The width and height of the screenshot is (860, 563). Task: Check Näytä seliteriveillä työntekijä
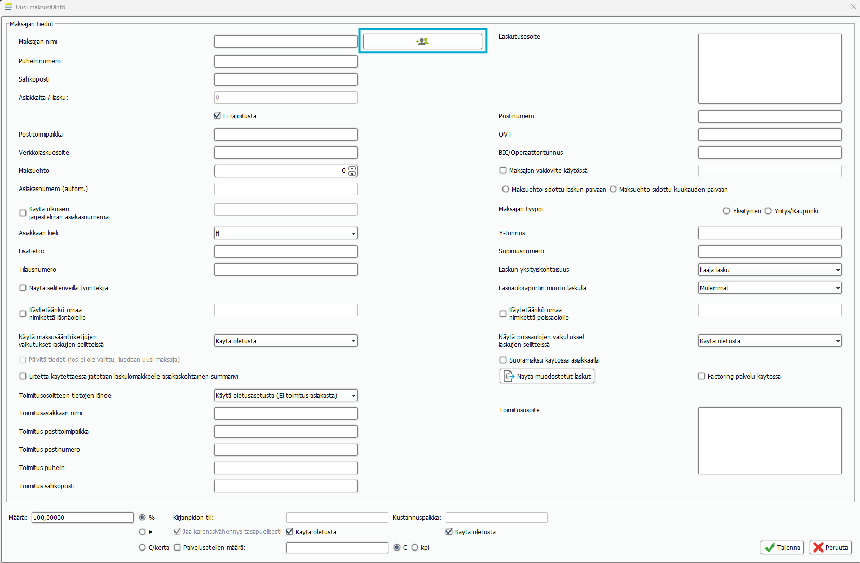click(x=23, y=288)
